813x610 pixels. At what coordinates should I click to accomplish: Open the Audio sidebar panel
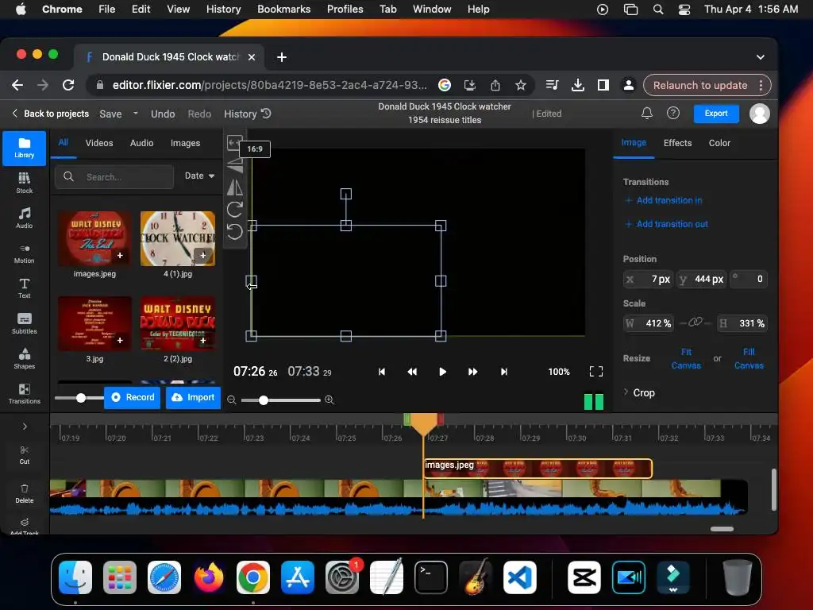click(24, 218)
